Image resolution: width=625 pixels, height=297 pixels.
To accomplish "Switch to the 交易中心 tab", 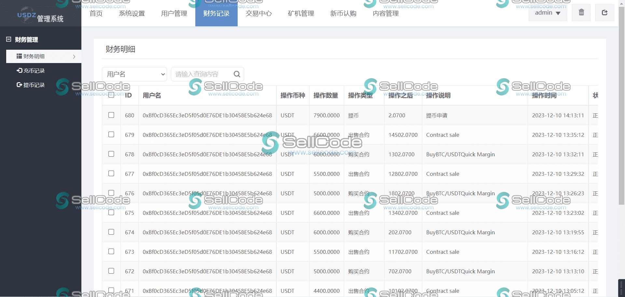I will 258,14.
